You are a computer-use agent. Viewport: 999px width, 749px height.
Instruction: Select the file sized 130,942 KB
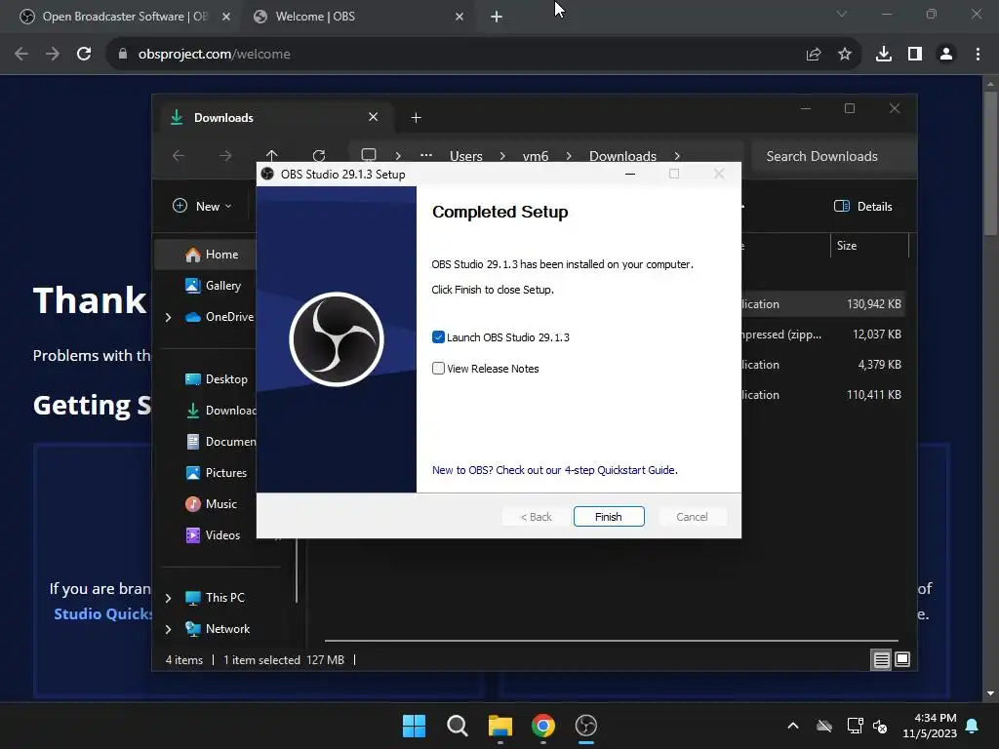pos(823,304)
